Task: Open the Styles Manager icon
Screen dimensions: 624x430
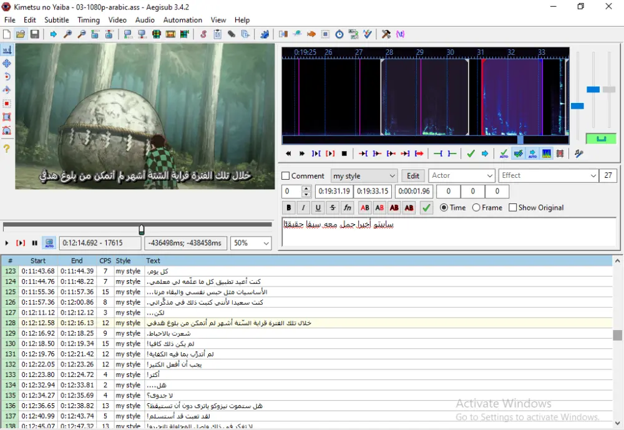Action: pos(203,34)
